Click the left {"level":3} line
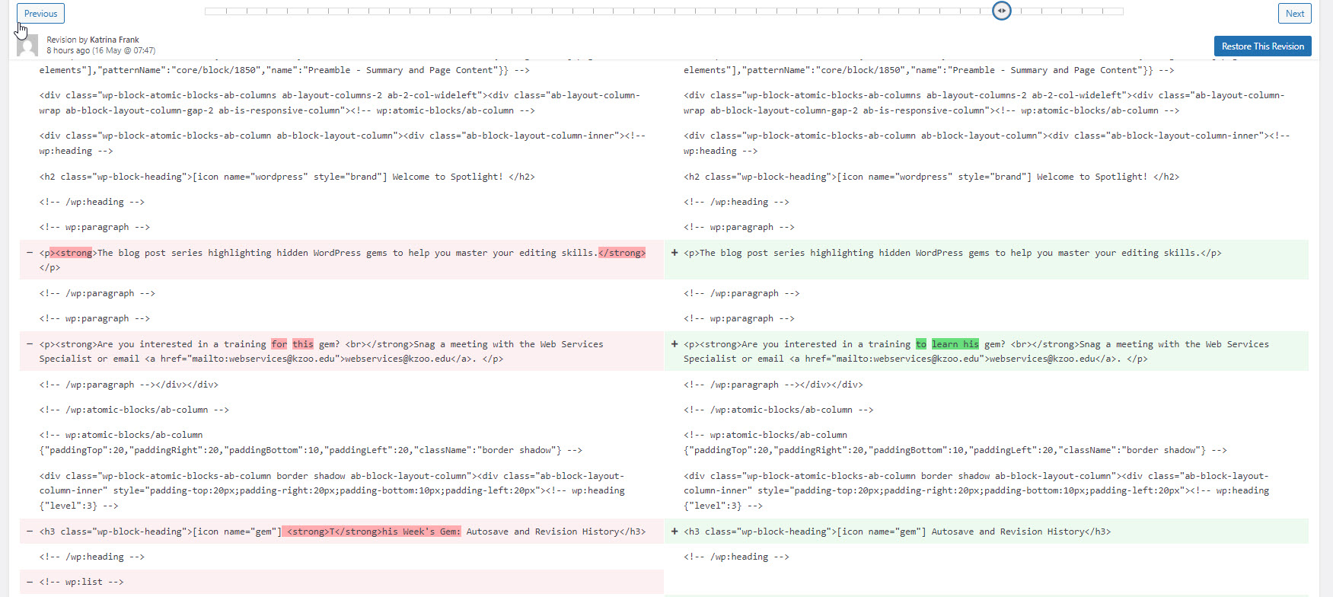1333x597 pixels. click(x=79, y=506)
